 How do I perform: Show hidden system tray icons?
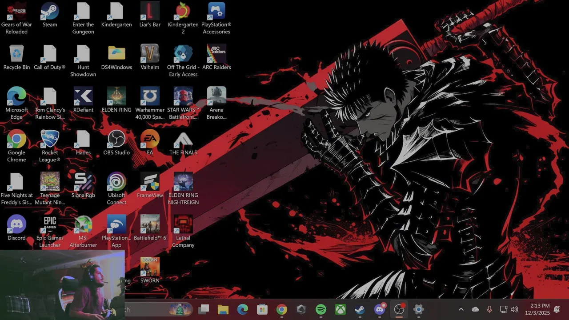pyautogui.click(x=461, y=309)
